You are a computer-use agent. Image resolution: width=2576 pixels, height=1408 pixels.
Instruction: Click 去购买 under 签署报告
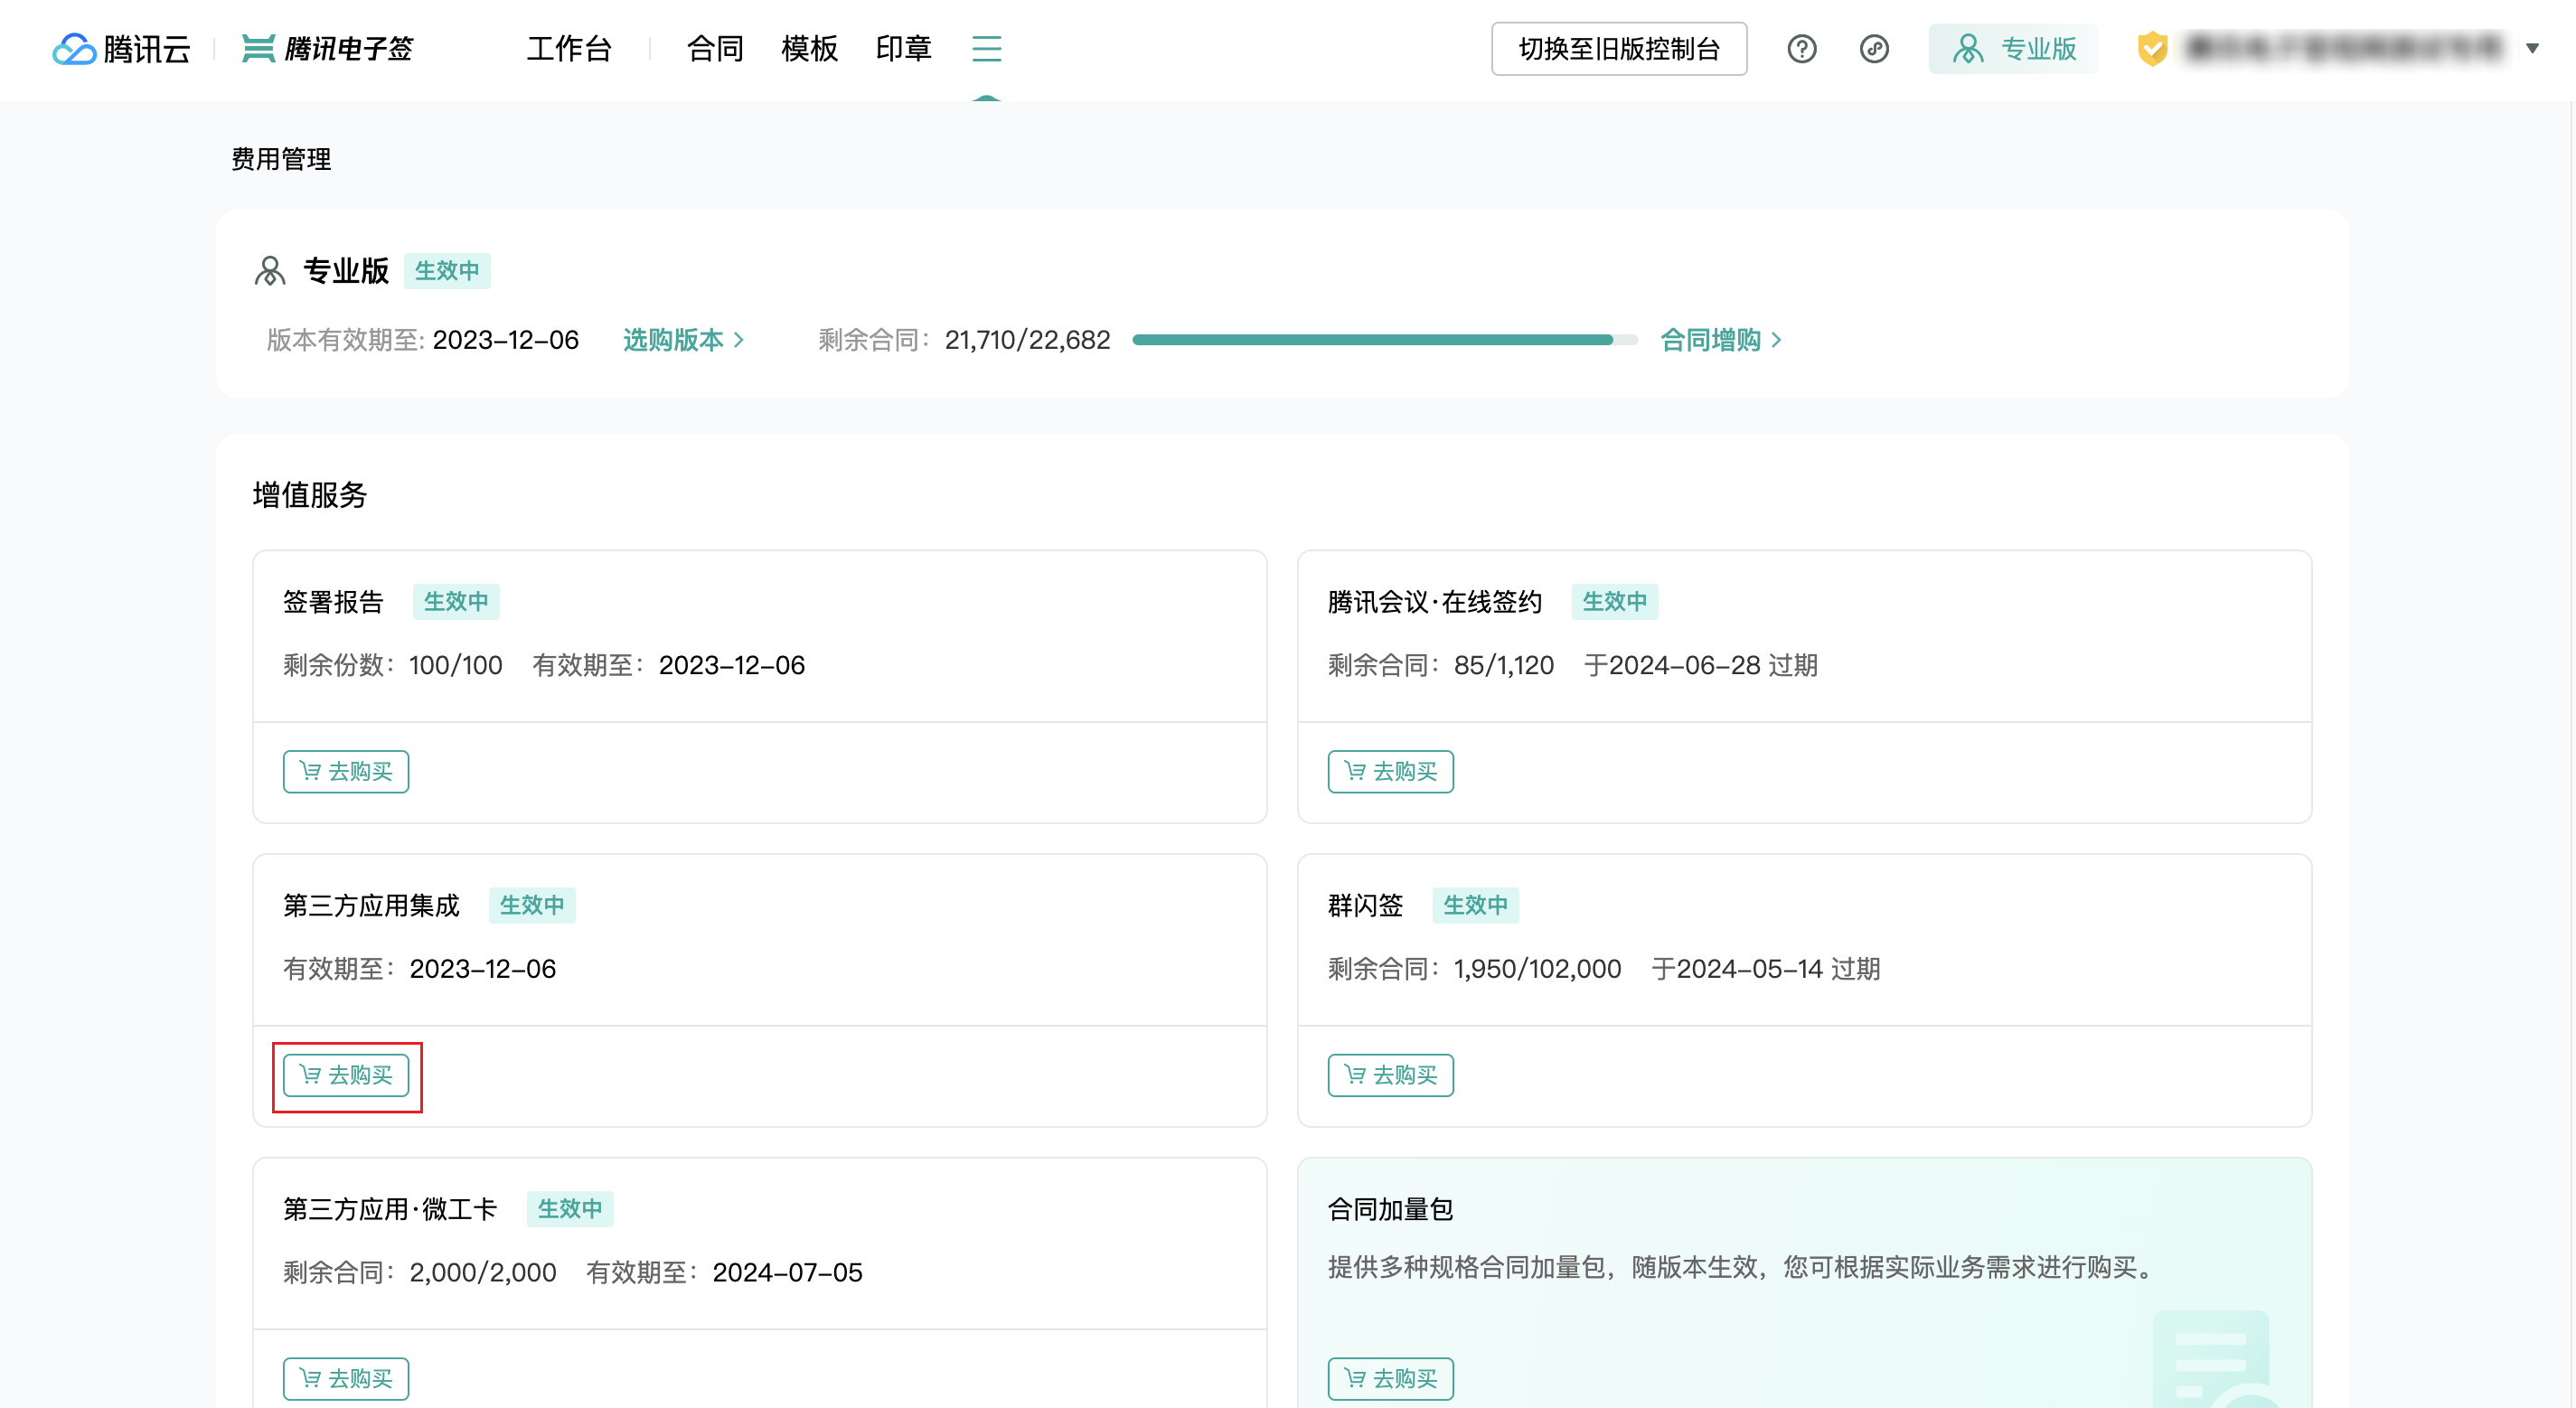pos(346,771)
